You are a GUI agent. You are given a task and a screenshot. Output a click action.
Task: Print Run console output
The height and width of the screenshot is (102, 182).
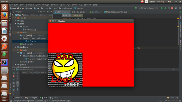[x=18, y=86]
